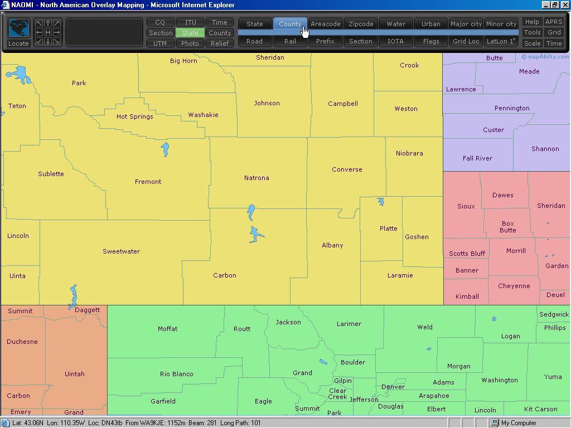Viewport: 571px width, 428px height.
Task: Pan map southwest with the down-left arrow
Action: click(39, 41)
